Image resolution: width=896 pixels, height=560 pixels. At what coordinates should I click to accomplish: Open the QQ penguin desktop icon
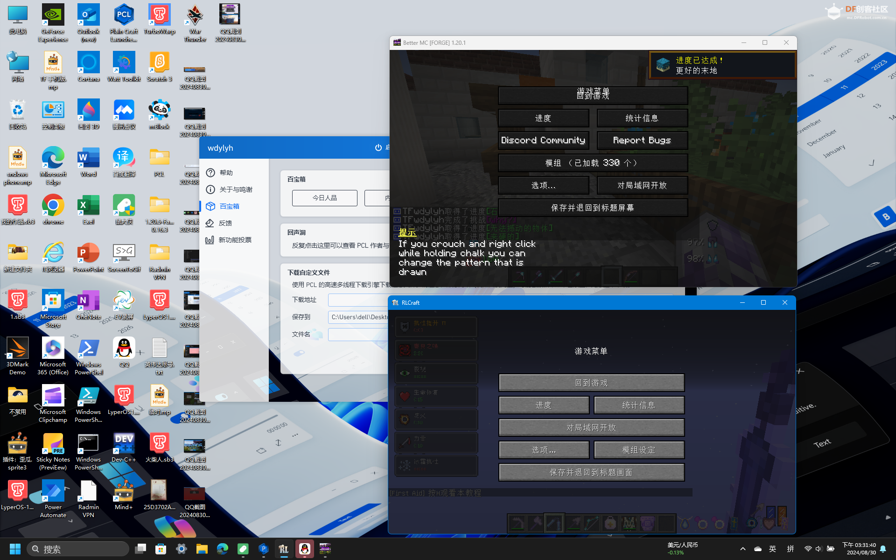[124, 352]
